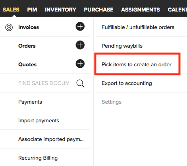Viewport: 187px width, 166px height.
Task: Create a new quote via plus icon
Action: tap(80, 64)
